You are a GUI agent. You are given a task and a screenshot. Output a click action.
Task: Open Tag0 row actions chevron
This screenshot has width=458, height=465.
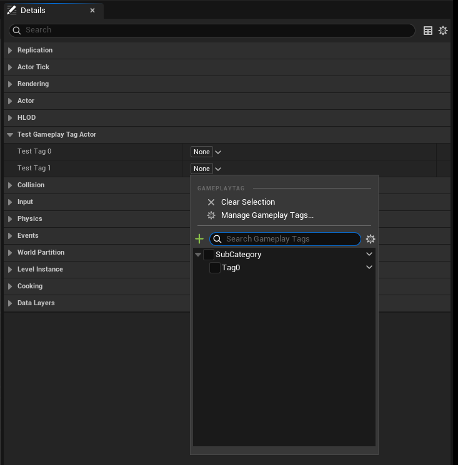point(369,267)
